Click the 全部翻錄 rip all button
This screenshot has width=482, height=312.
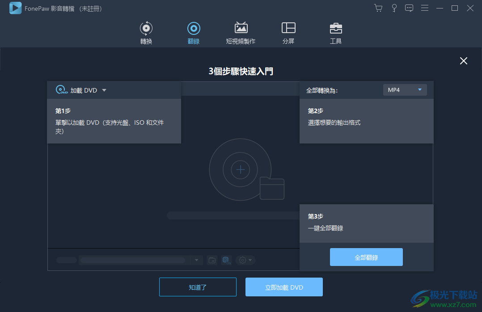pos(366,257)
